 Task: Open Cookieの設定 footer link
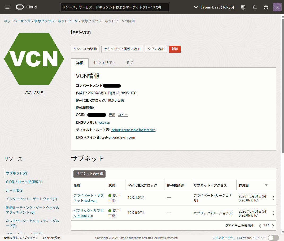52,238
